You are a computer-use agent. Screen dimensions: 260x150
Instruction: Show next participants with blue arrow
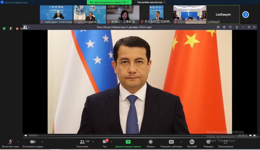pos(246,14)
